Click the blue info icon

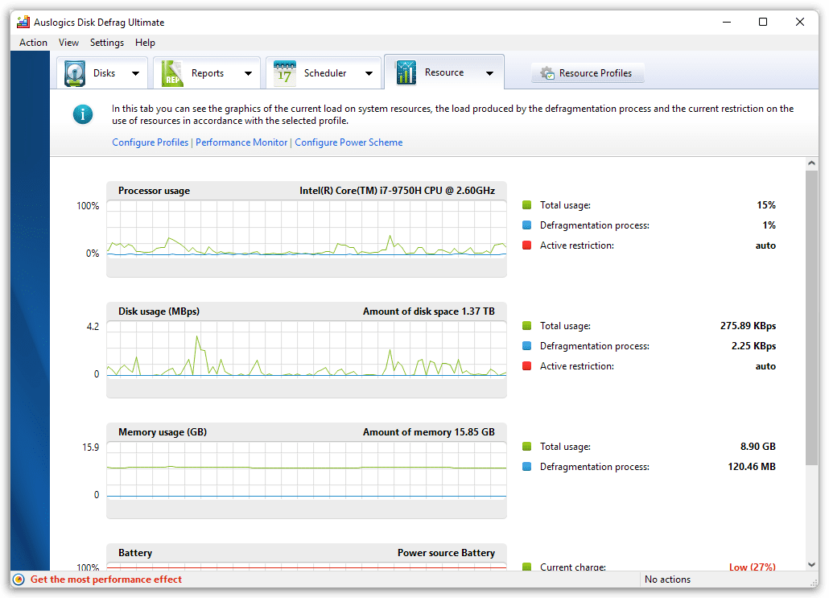tap(83, 114)
